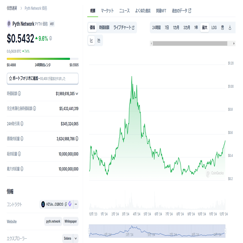The image size is (243, 243).
Task: Click star icon in ポートフォリオに追加 button
Action: tap(10, 78)
